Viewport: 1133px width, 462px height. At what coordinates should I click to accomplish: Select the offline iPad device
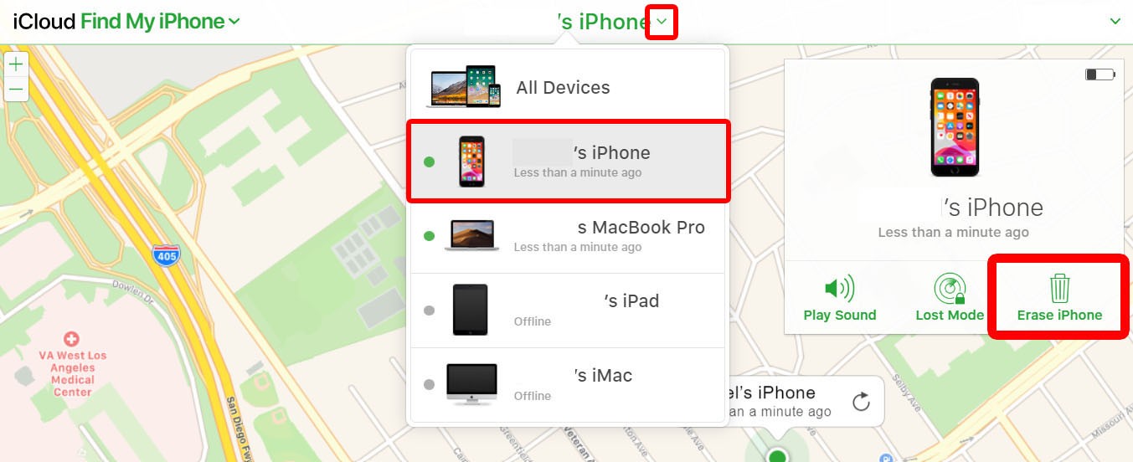[x=568, y=311]
